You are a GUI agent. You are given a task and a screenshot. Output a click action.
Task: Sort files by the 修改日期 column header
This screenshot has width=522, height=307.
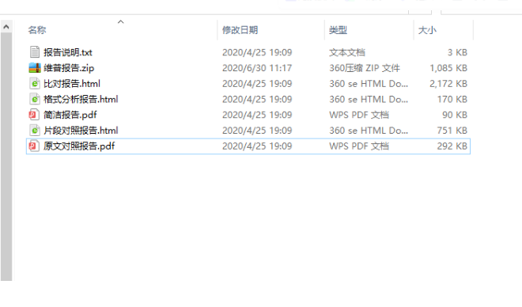click(x=240, y=30)
